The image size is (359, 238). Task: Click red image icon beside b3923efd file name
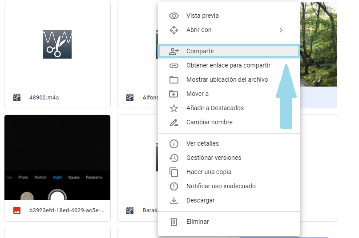17,210
